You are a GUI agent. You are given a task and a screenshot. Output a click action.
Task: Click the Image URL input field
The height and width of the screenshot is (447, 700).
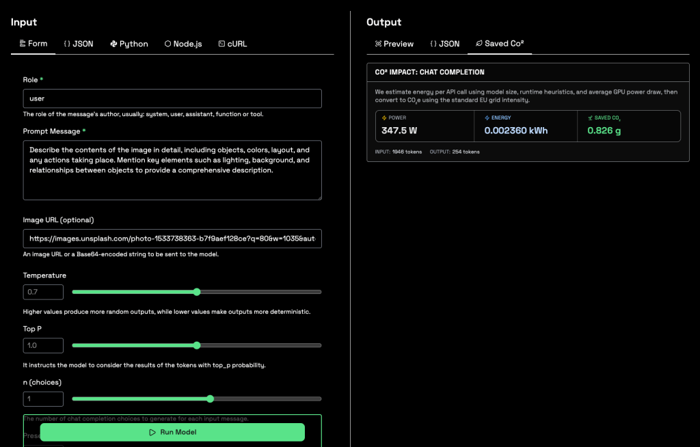tap(172, 239)
